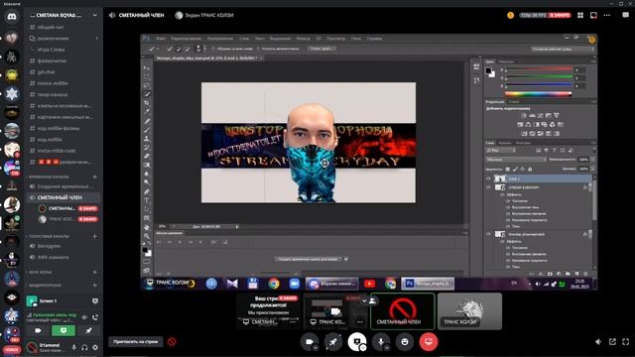This screenshot has width=635, height=357.
Task: Click Пригласить на стрим button
Action: (136, 341)
